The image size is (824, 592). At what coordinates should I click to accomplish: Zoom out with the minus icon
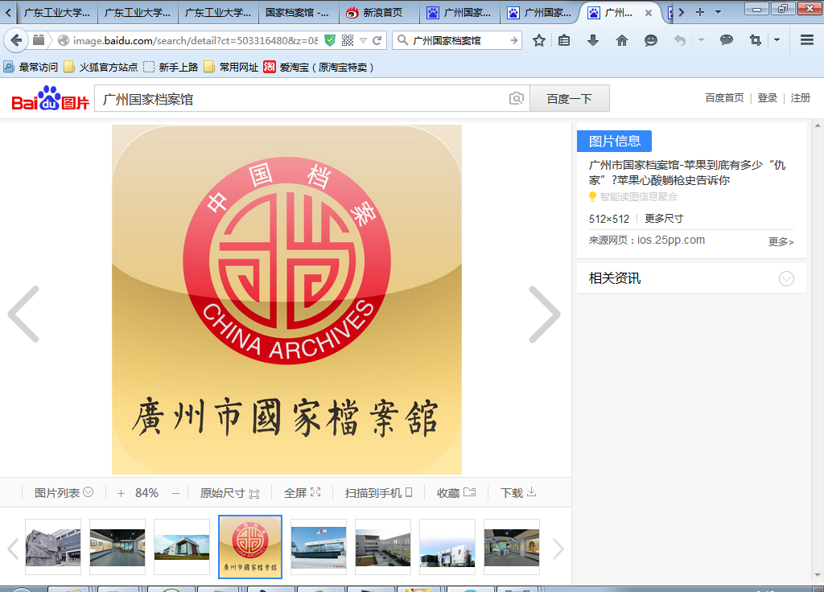point(175,493)
